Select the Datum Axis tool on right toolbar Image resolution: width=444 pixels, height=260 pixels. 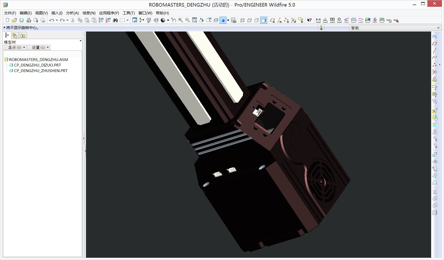[x=434, y=51]
